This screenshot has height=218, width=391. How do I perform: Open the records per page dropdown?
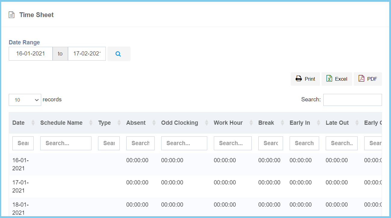[x=25, y=100]
